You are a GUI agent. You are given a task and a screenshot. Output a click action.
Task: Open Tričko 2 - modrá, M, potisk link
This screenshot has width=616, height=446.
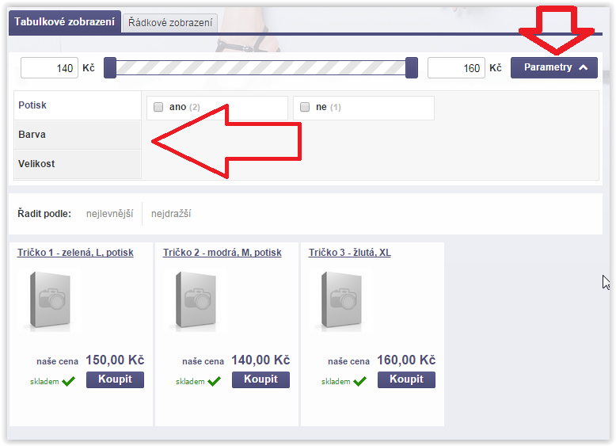(x=222, y=252)
